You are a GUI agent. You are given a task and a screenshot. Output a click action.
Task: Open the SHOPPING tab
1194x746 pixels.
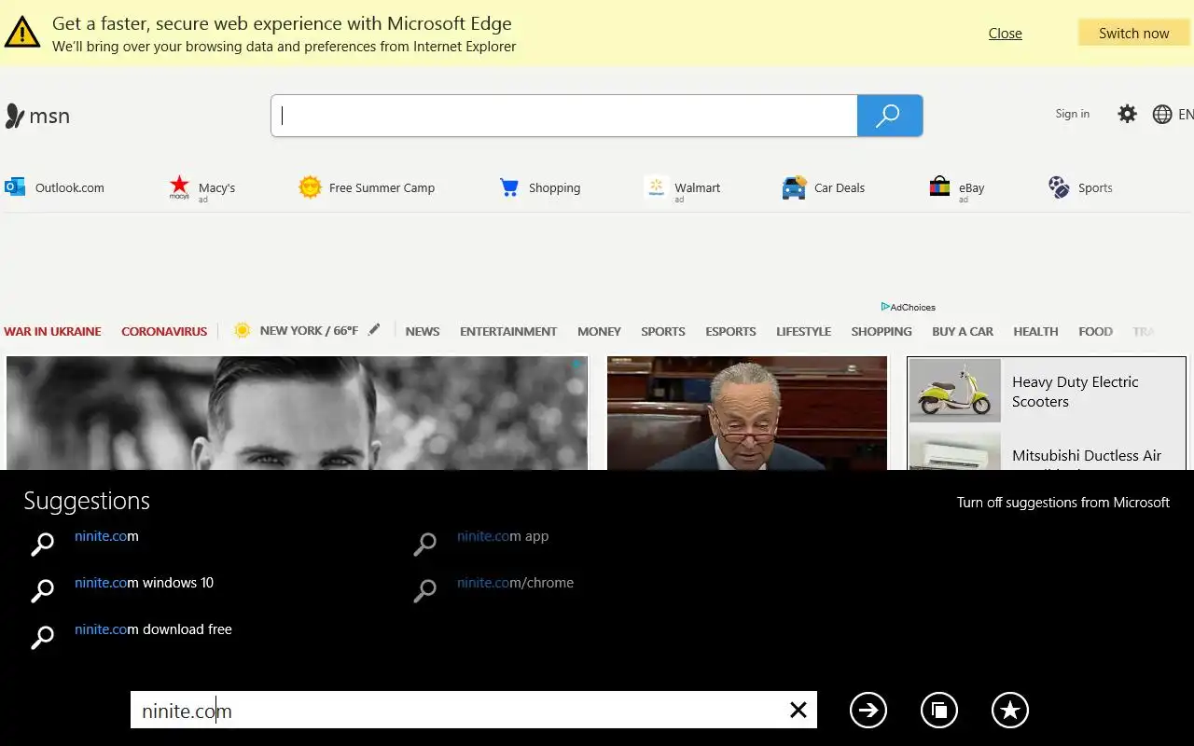pyautogui.click(x=882, y=331)
